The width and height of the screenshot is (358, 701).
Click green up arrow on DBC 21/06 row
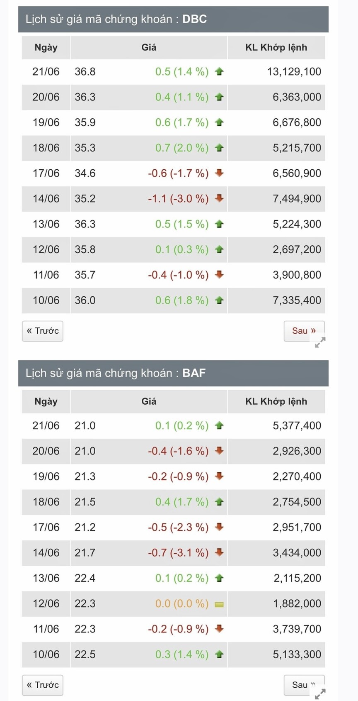(219, 72)
